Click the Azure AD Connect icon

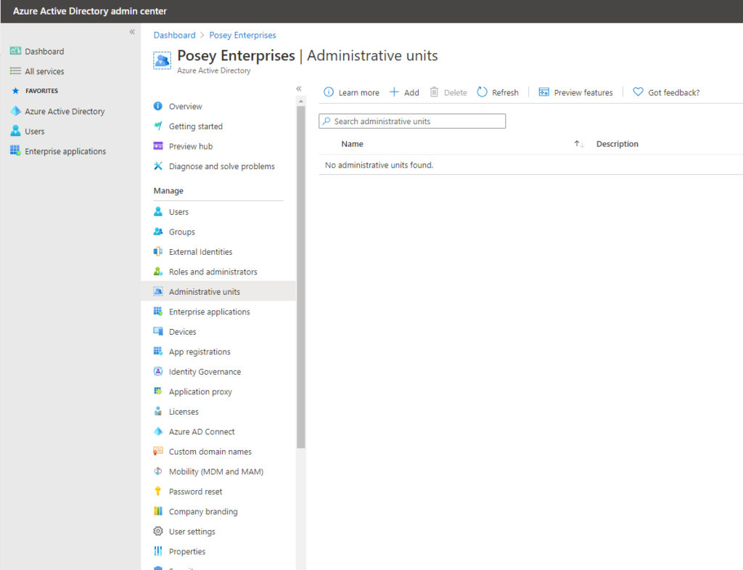pos(157,431)
